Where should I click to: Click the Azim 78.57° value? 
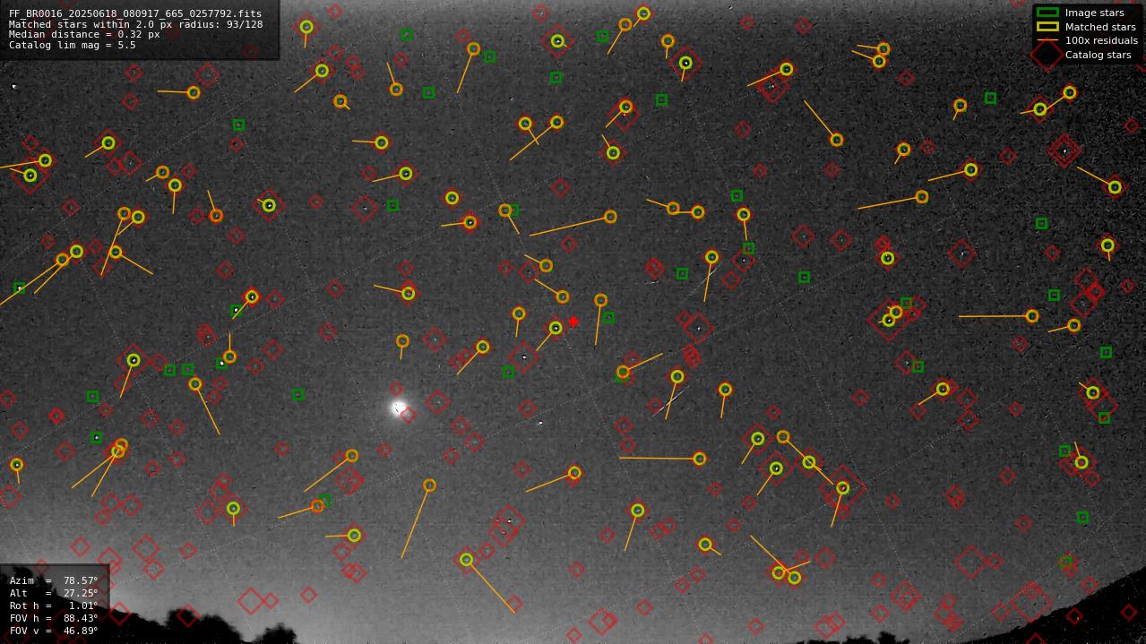click(81, 580)
